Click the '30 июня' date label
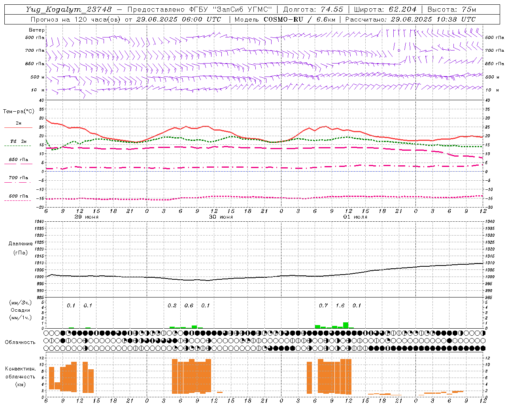This screenshot has width=506, height=404. tap(221, 217)
